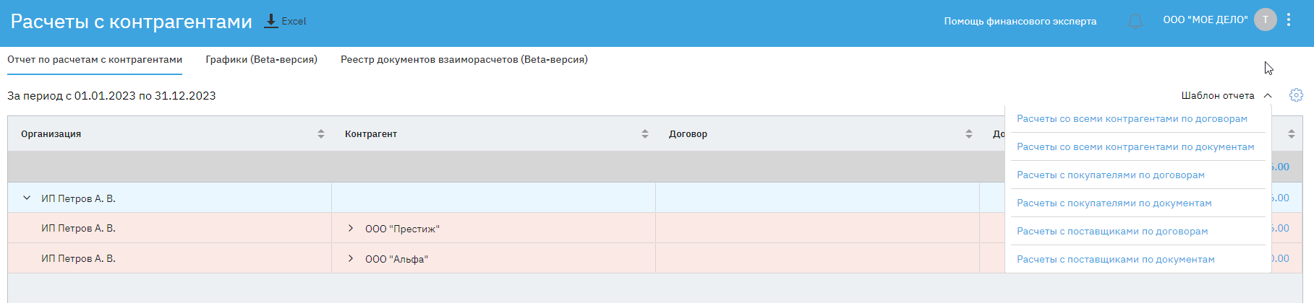
Task: Click Помощь финансового эксперта link
Action: [x=1020, y=22]
